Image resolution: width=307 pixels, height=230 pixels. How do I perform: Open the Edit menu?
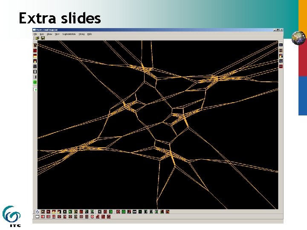click(x=42, y=34)
